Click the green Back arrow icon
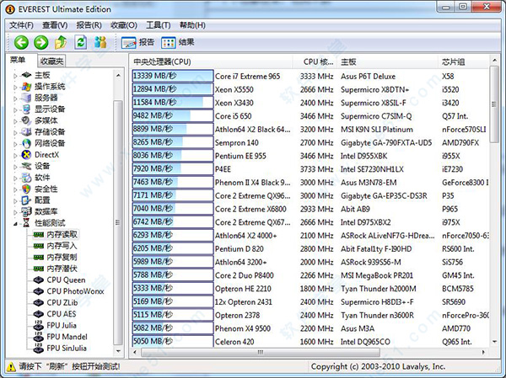Viewport: 506px width, 378px height. tap(21, 42)
